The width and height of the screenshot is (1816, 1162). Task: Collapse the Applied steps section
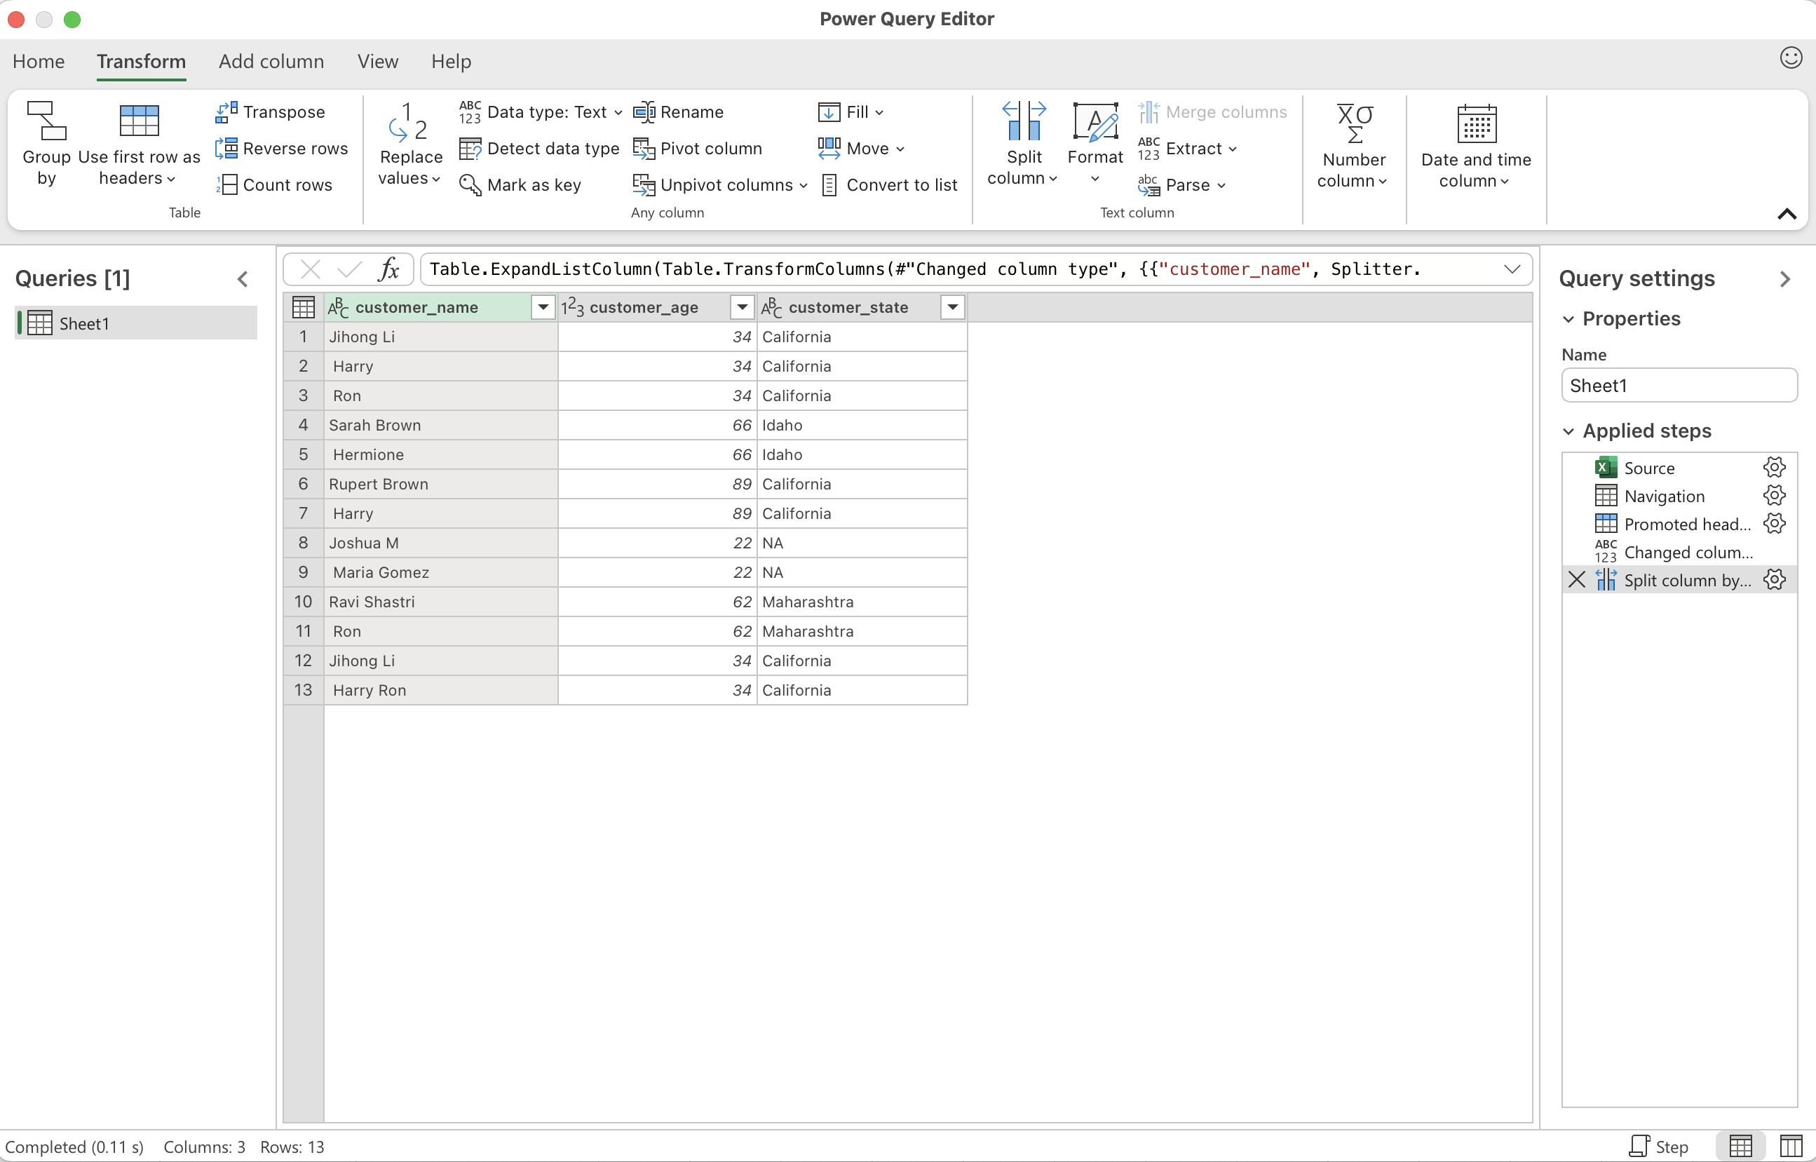pyautogui.click(x=1568, y=431)
